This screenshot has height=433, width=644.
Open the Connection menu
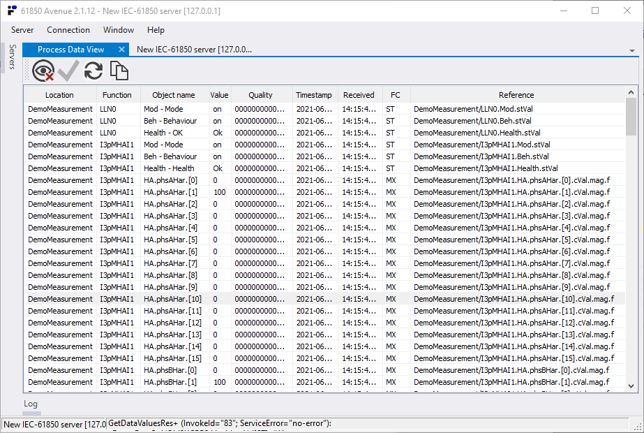pyautogui.click(x=68, y=30)
